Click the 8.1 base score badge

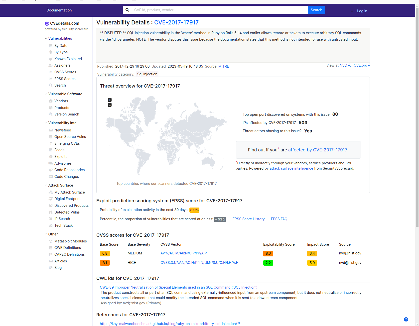coord(105,263)
